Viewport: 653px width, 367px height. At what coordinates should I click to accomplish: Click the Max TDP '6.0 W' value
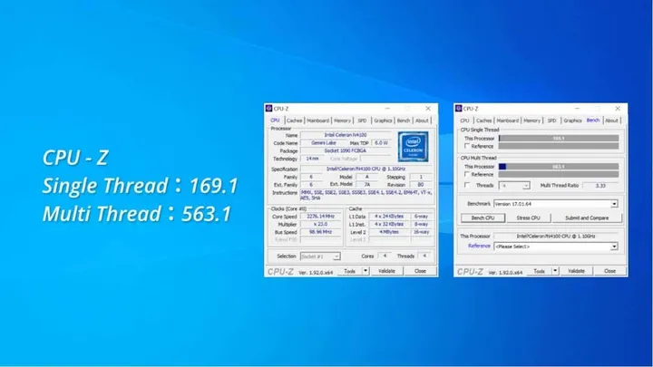[381, 143]
